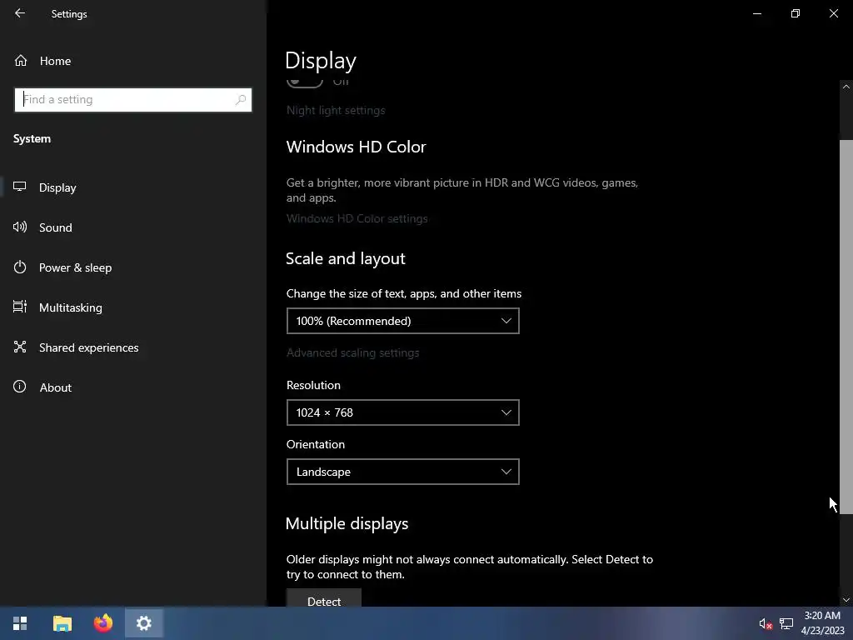Click the Home house icon
The height and width of the screenshot is (640, 853).
(x=21, y=60)
